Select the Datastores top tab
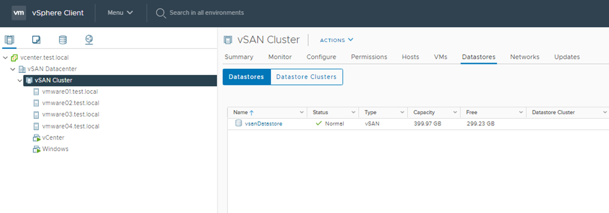This screenshot has height=213, width=609. 479,57
